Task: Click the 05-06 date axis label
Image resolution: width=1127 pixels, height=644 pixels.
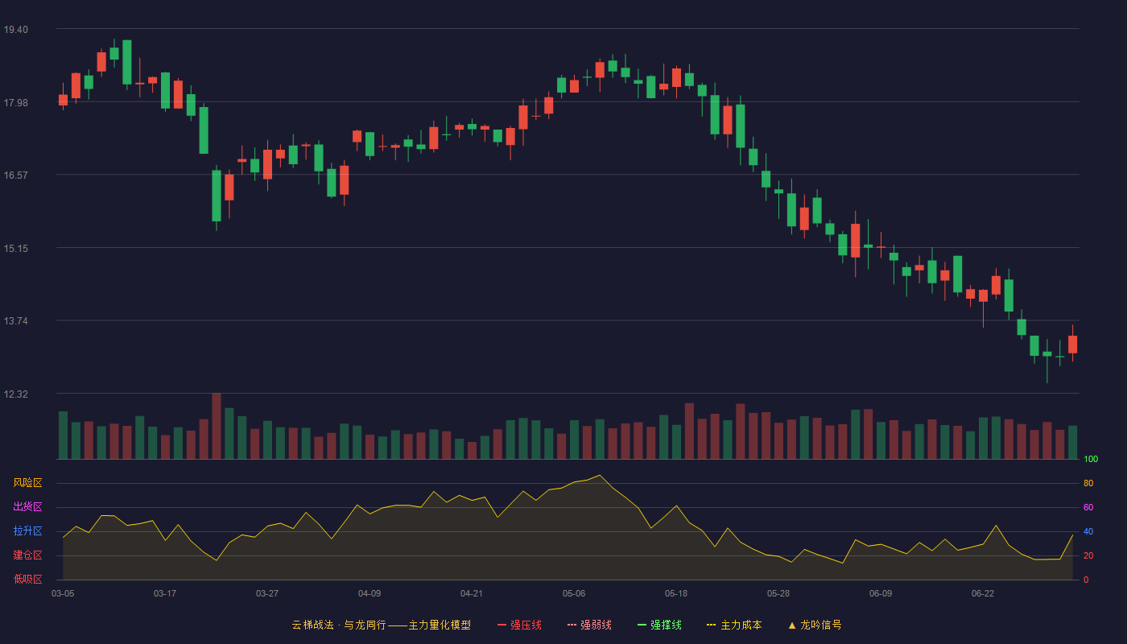Action: click(x=574, y=593)
